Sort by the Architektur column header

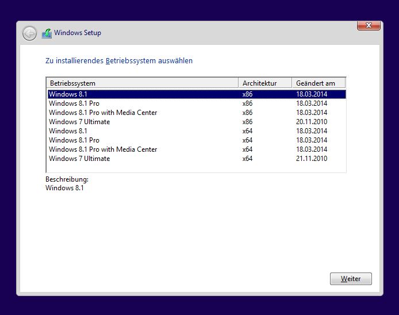pos(265,83)
